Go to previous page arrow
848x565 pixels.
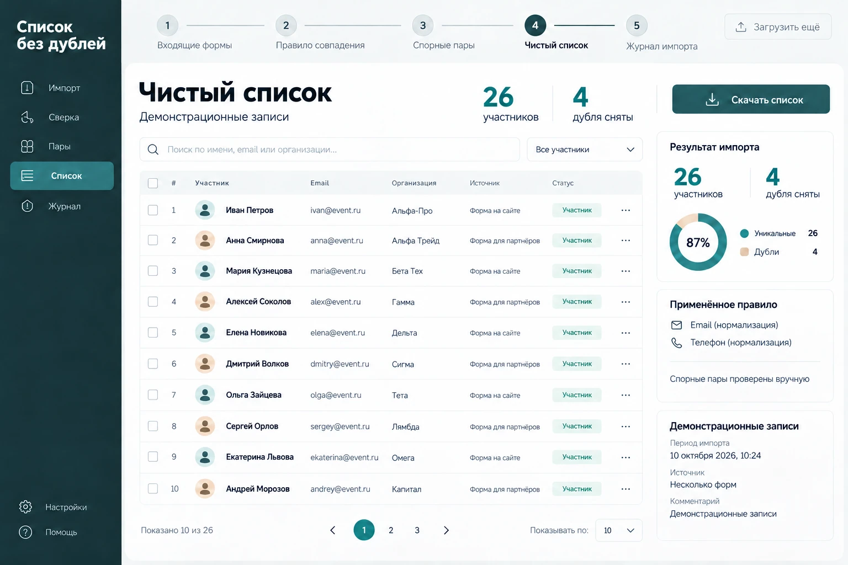tap(332, 530)
